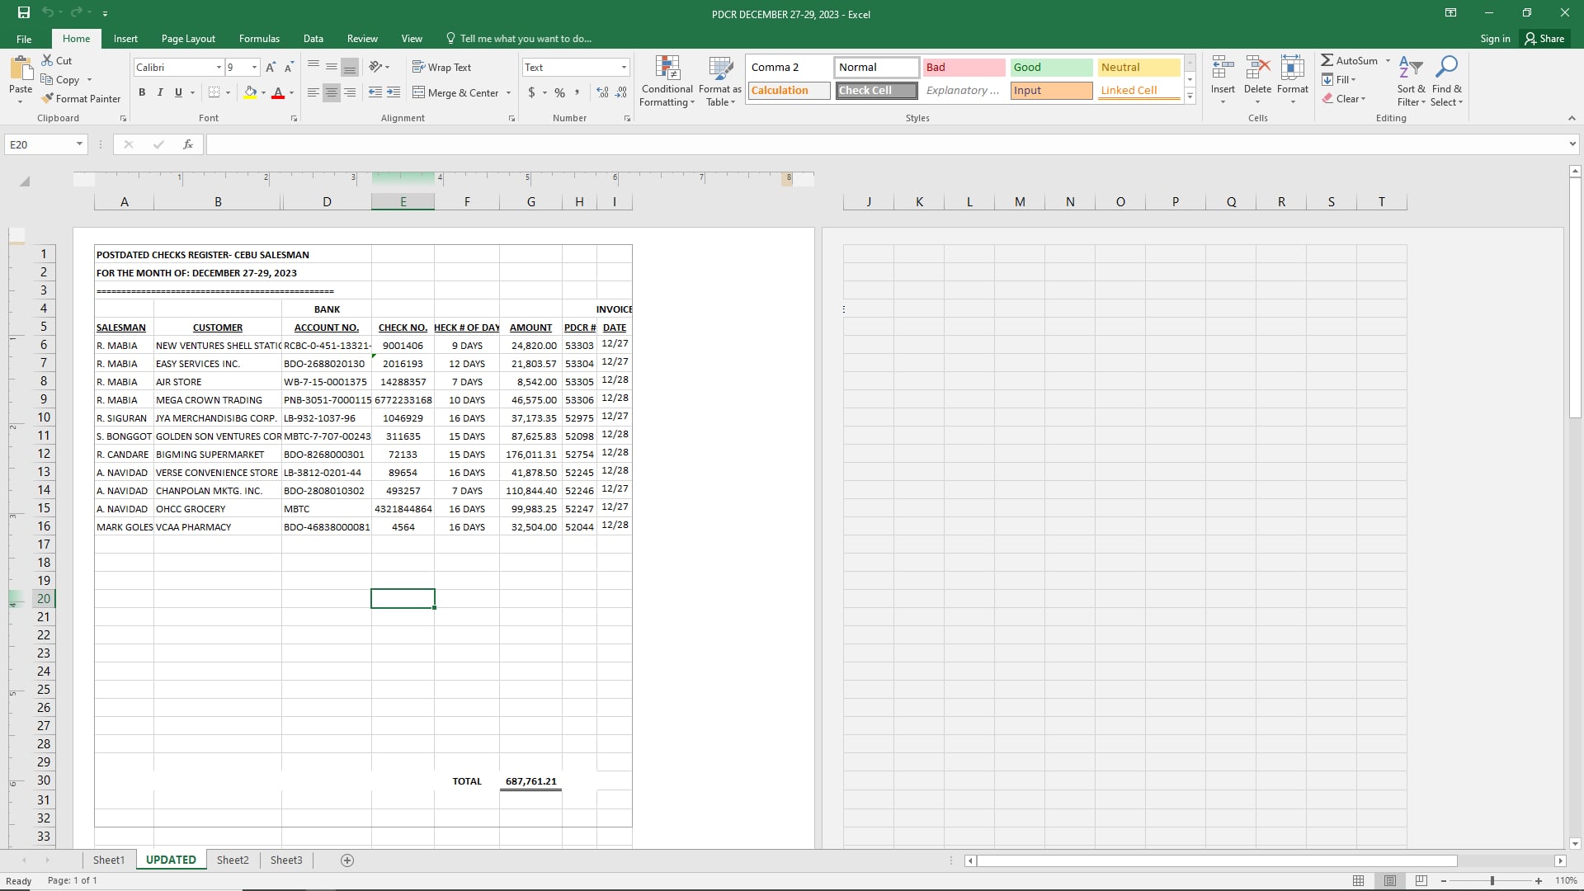Click the zoom slider handle
The image size is (1584, 891).
click(1492, 880)
